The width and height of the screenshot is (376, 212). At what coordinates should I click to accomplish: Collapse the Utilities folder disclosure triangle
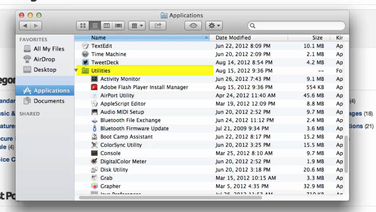[x=76, y=71]
